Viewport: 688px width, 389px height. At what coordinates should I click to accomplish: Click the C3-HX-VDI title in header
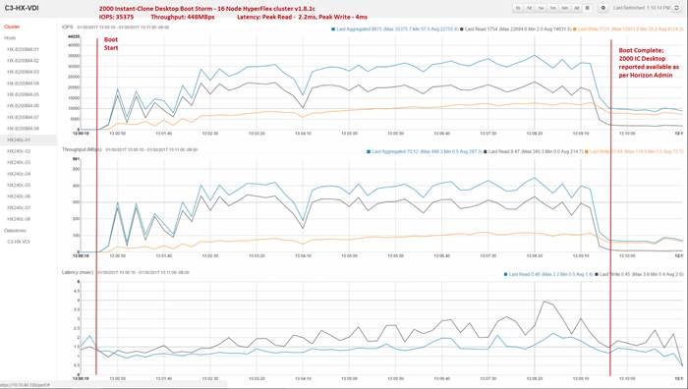click(x=21, y=8)
